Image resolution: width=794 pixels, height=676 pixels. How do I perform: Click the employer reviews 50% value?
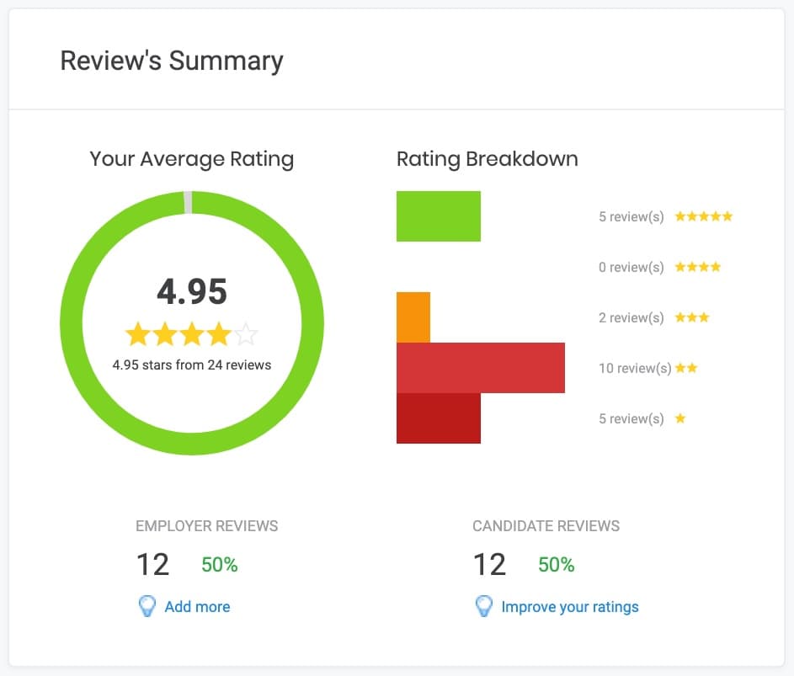click(219, 565)
